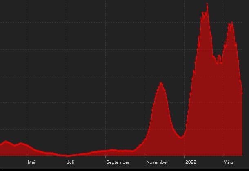The width and height of the screenshot is (249, 171).
Task: Click the "Mai" x-axis label
Action: 31,162
